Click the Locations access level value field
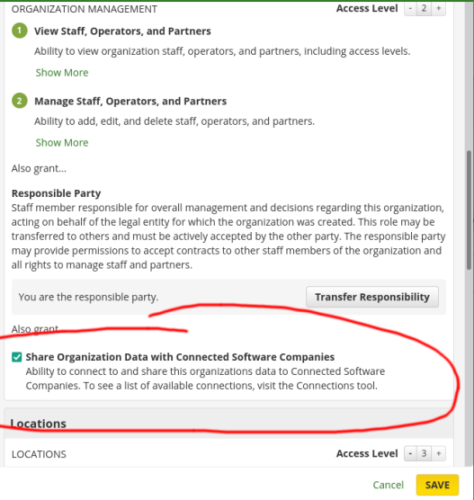The width and height of the screenshot is (474, 500). [424, 453]
